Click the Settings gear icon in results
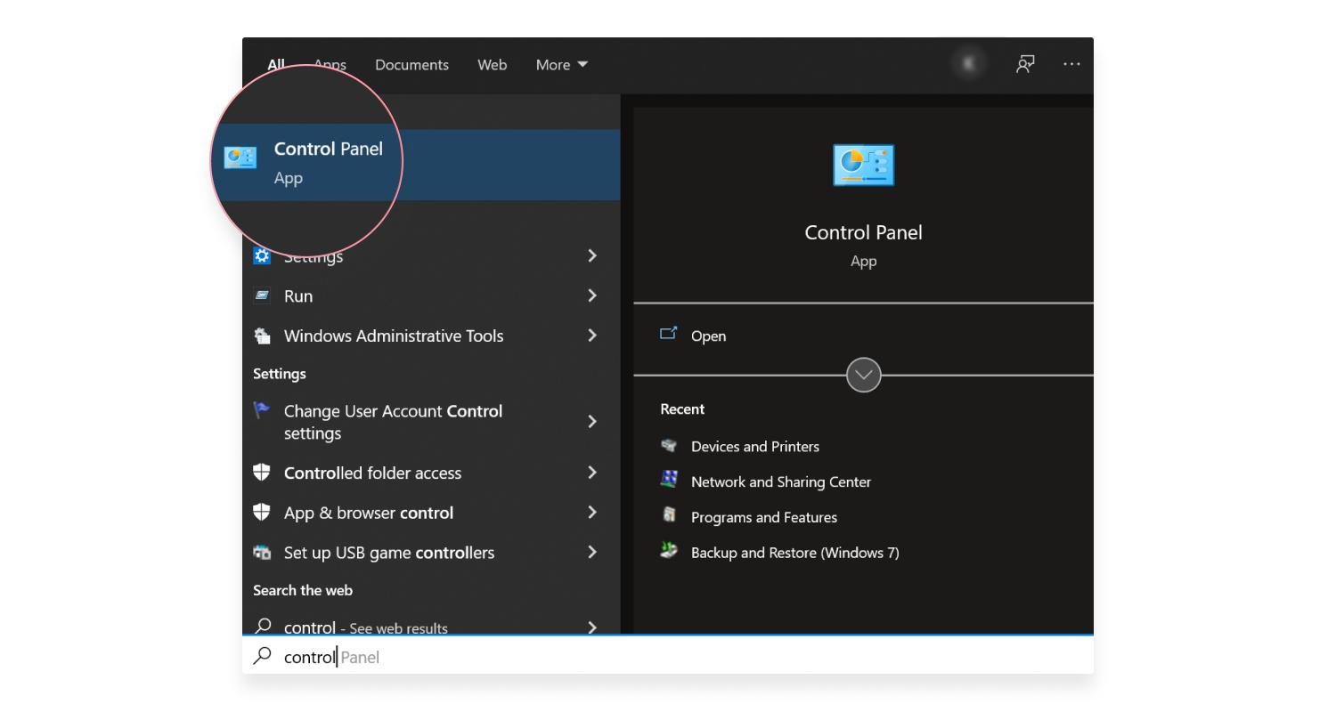The width and height of the screenshot is (1336, 712). point(262,256)
